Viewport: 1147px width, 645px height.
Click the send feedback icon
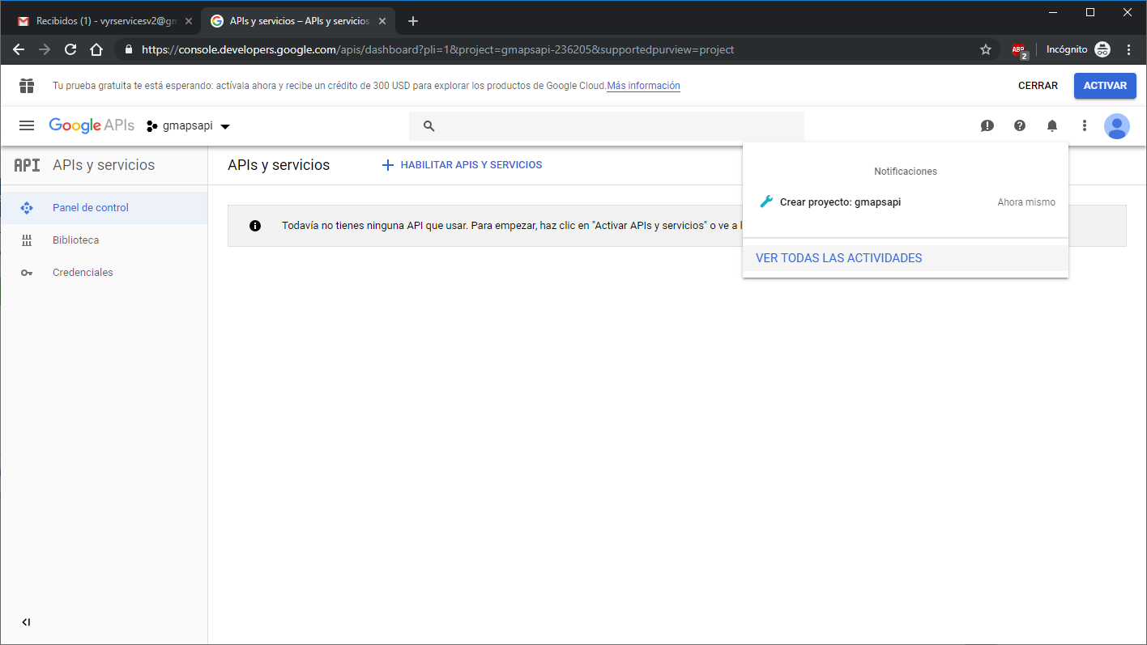click(987, 125)
